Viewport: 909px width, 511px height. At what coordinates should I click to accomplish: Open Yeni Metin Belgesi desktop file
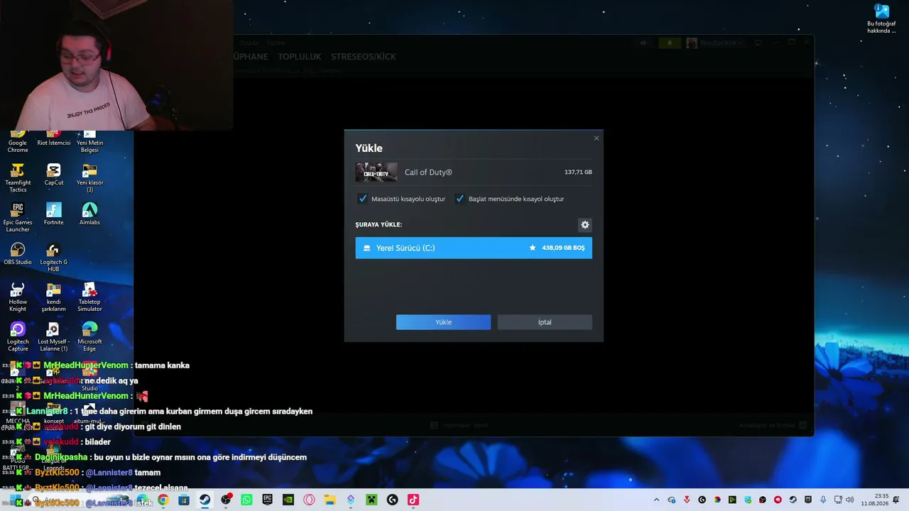pyautogui.click(x=89, y=141)
